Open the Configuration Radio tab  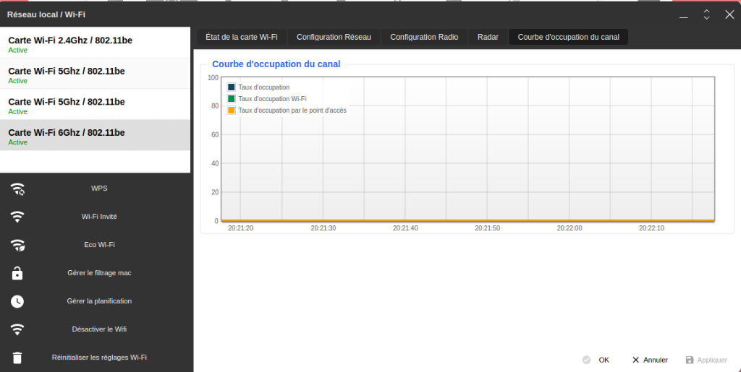click(424, 37)
